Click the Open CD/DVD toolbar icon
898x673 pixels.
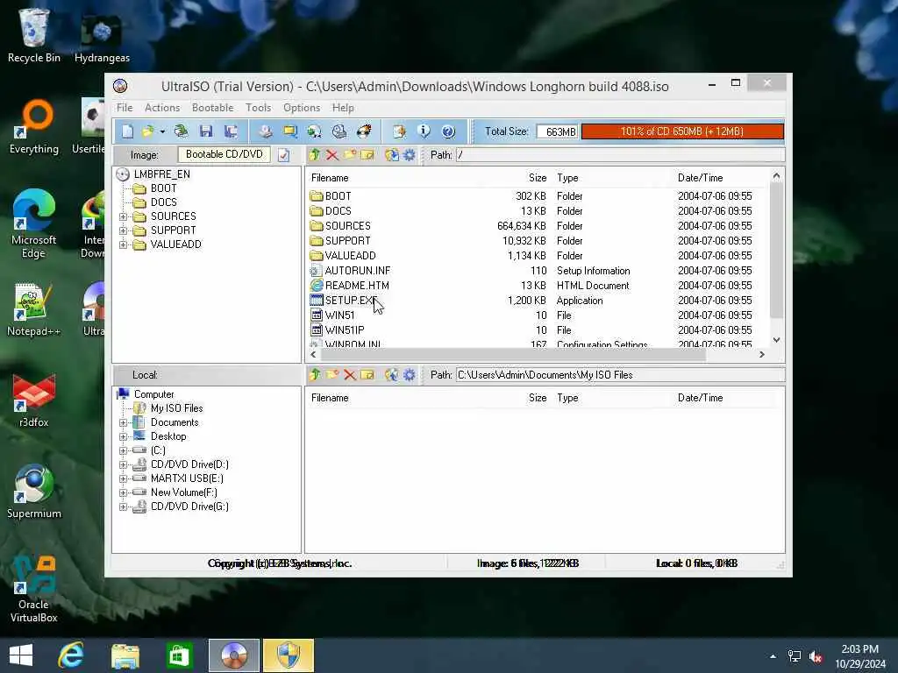point(182,131)
